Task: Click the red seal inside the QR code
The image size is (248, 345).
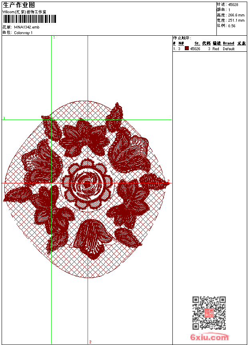Action: pyautogui.click(x=209, y=313)
